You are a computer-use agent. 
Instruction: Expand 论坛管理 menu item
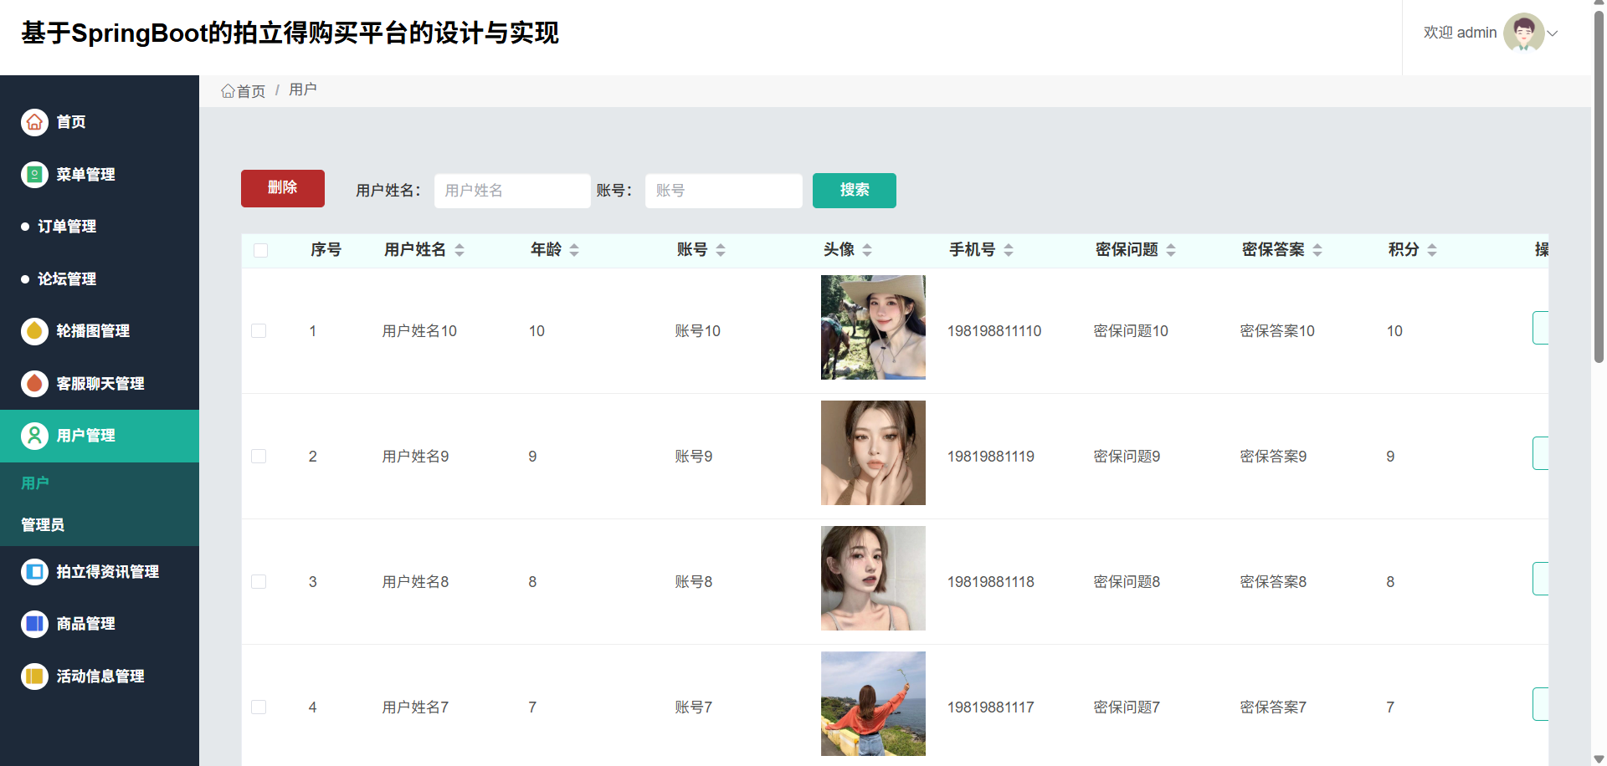tap(100, 279)
